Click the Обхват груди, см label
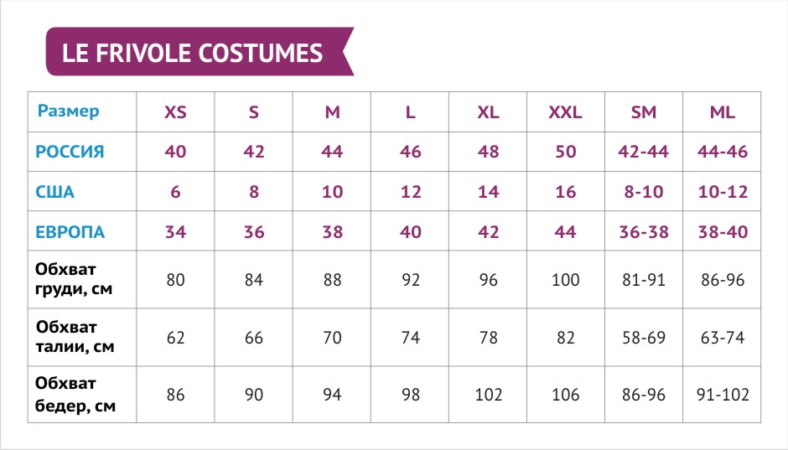This screenshot has width=788, height=450. coord(74,280)
